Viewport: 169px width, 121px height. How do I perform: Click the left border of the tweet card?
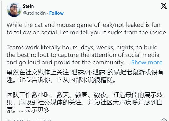pos(1,61)
